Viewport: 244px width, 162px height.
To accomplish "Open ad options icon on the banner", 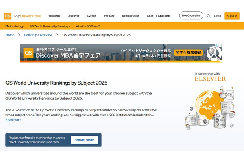I will coord(220,46).
